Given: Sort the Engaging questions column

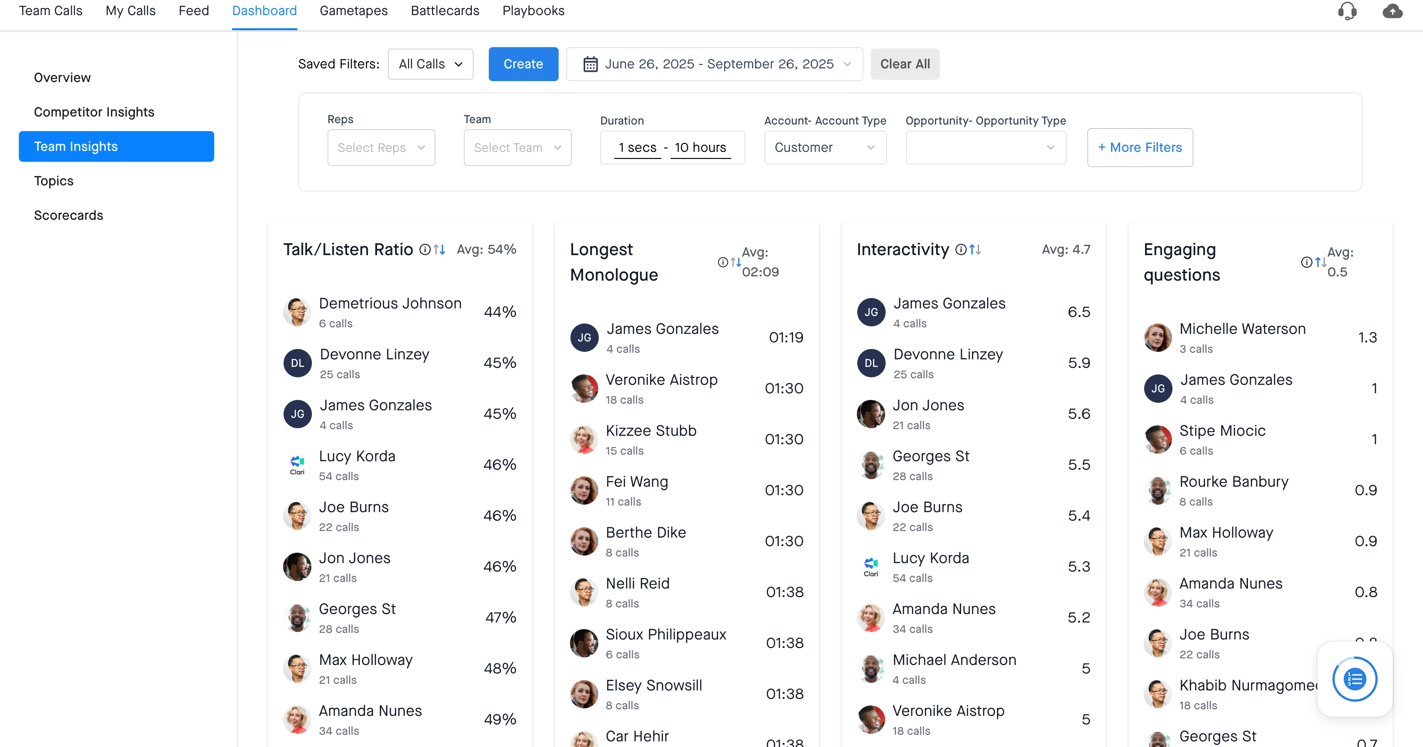Looking at the screenshot, I should pyautogui.click(x=1321, y=262).
